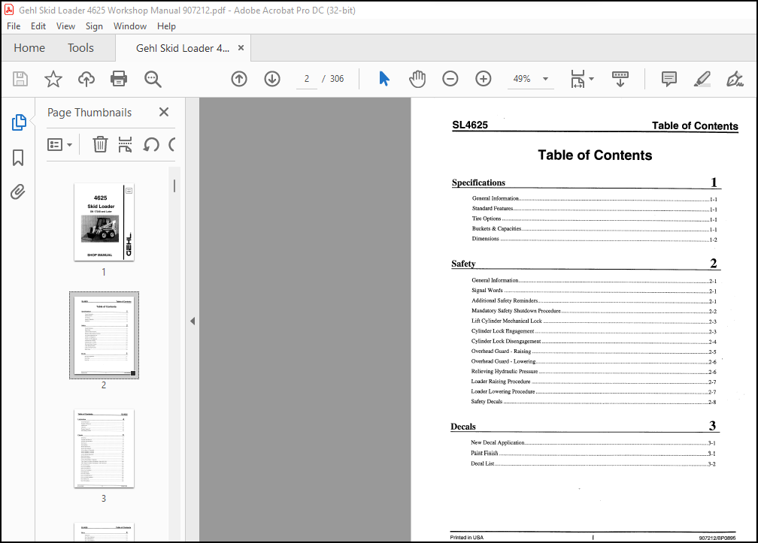Expand fit page tool dropdown arrow
This screenshot has width=758, height=543.
pos(591,79)
